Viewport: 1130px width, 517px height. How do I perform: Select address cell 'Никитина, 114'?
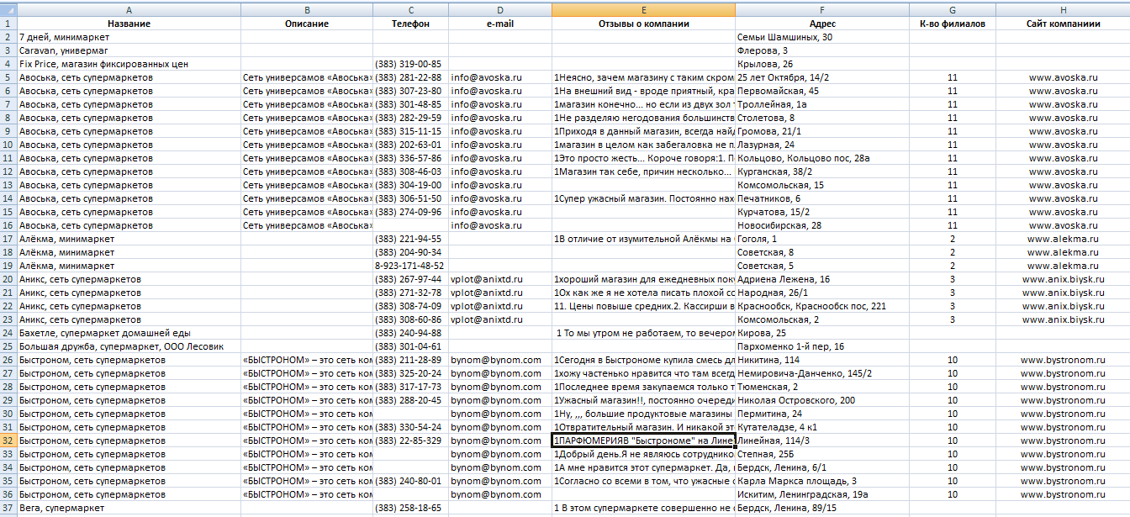pyautogui.click(x=821, y=360)
